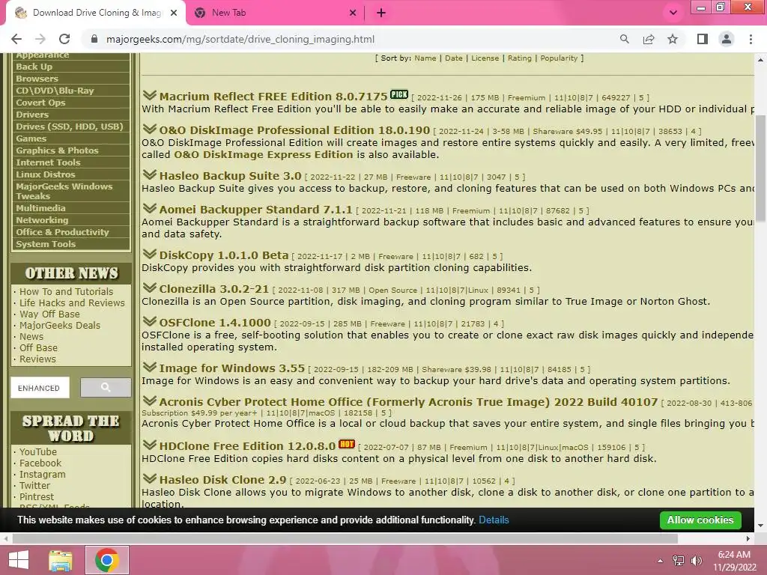
Task: Click the browser forward arrow
Action: click(x=40, y=39)
